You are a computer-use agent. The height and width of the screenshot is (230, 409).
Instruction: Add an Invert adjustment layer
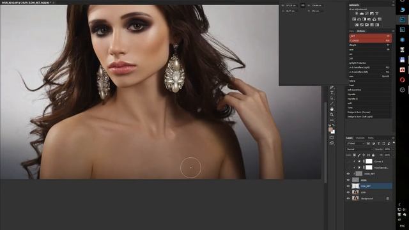pos(357,25)
